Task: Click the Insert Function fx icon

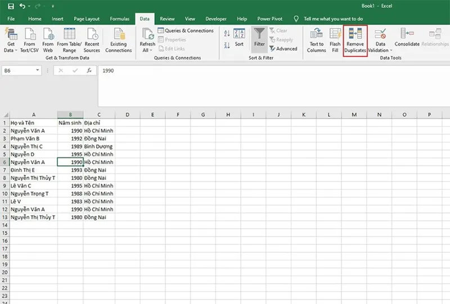Action: tap(89, 70)
